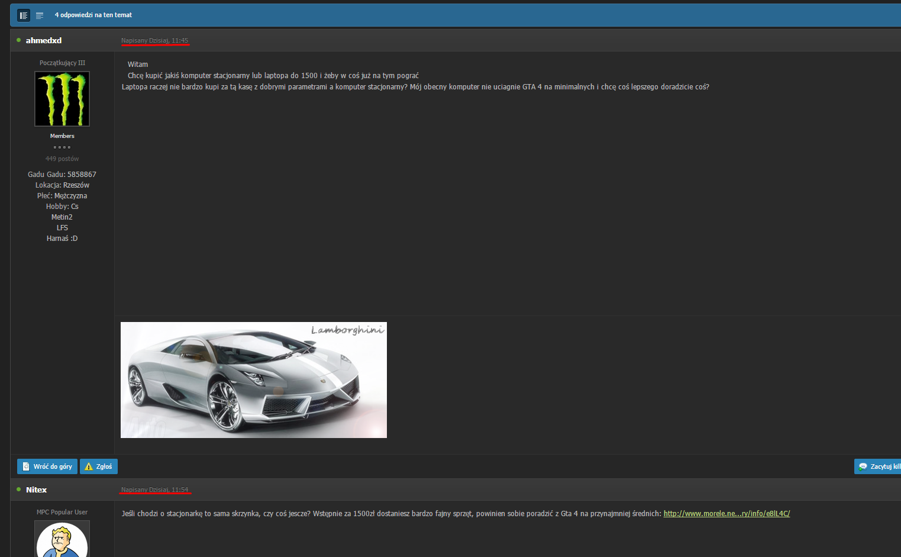Click the line starting 'Chcę kupić jakiś komputer'
Image resolution: width=901 pixels, height=557 pixels.
pyautogui.click(x=273, y=76)
